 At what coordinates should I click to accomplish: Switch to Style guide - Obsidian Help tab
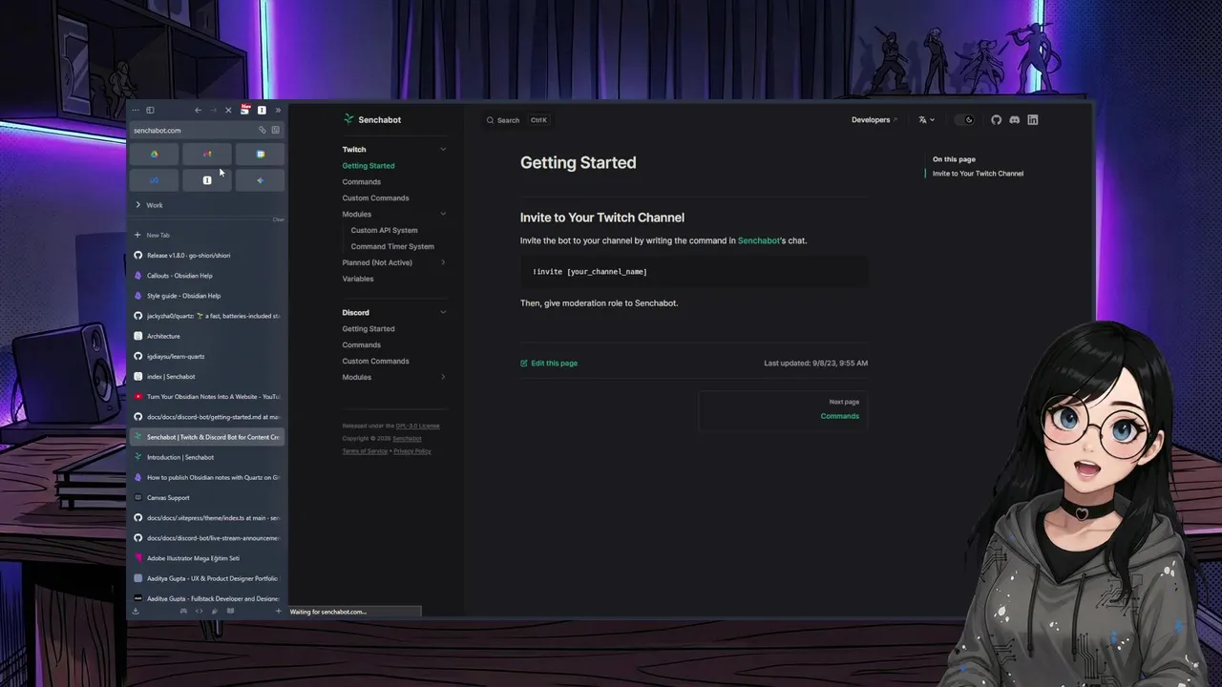click(x=207, y=296)
